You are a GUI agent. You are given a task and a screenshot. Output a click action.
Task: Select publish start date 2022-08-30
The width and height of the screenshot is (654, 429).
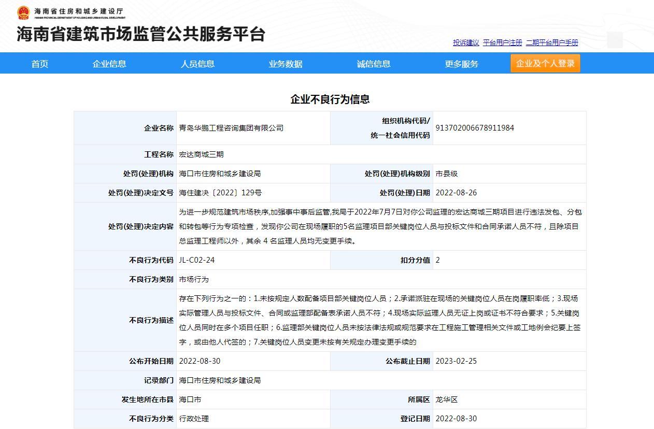click(x=200, y=361)
